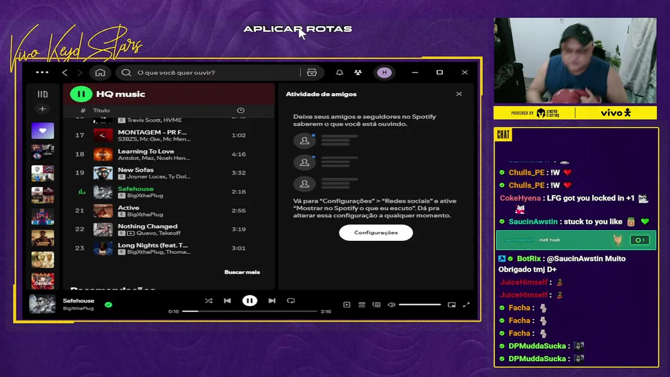Open the mini player icon
The image size is (670, 377).
click(x=452, y=305)
